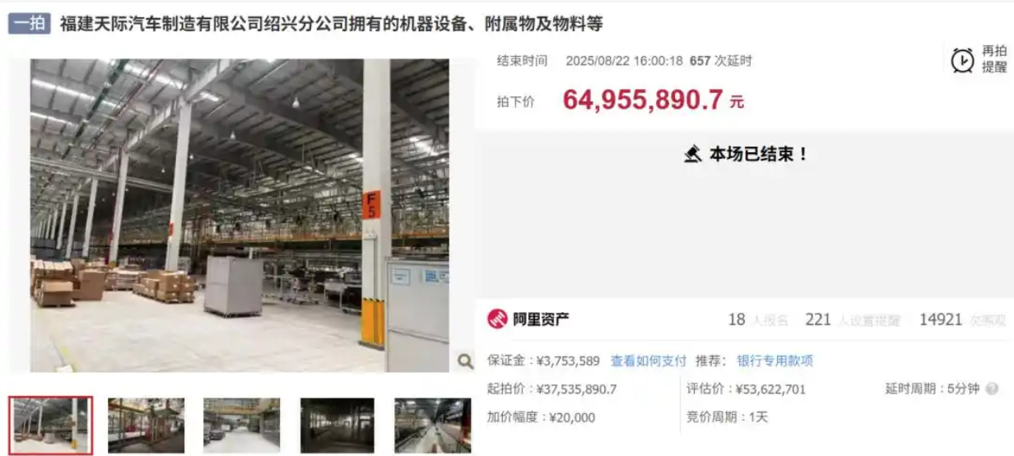1014x456 pixels.
Task: Click the magnifier icon on main photo
Action: coord(465,361)
